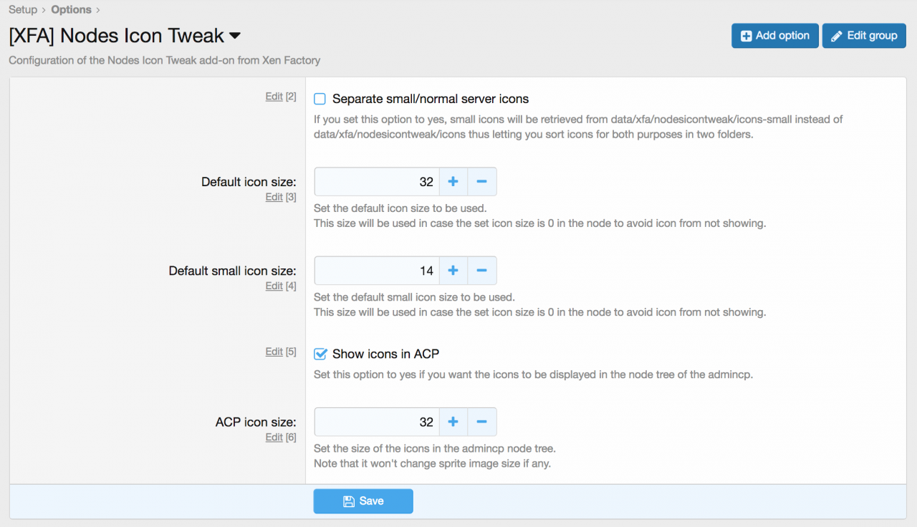Edit the Default icon size option

[274, 197]
